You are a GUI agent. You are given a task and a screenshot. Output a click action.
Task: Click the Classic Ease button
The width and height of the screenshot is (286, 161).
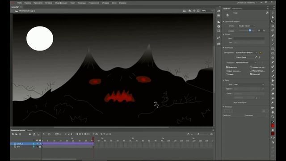[x=244, y=57]
